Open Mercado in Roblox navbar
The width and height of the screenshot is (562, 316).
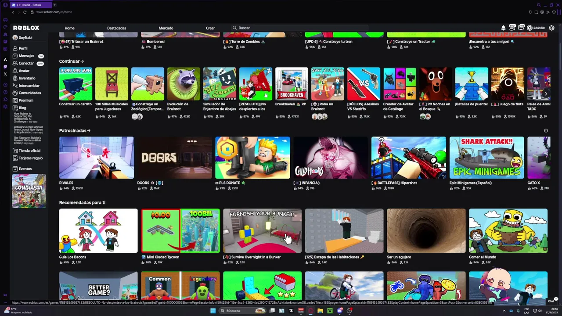[166, 28]
